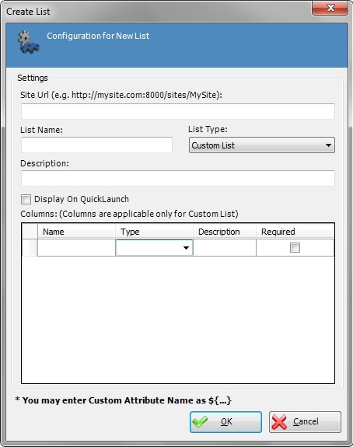
Task: Focus the Site Url text field
Action: [x=178, y=111]
